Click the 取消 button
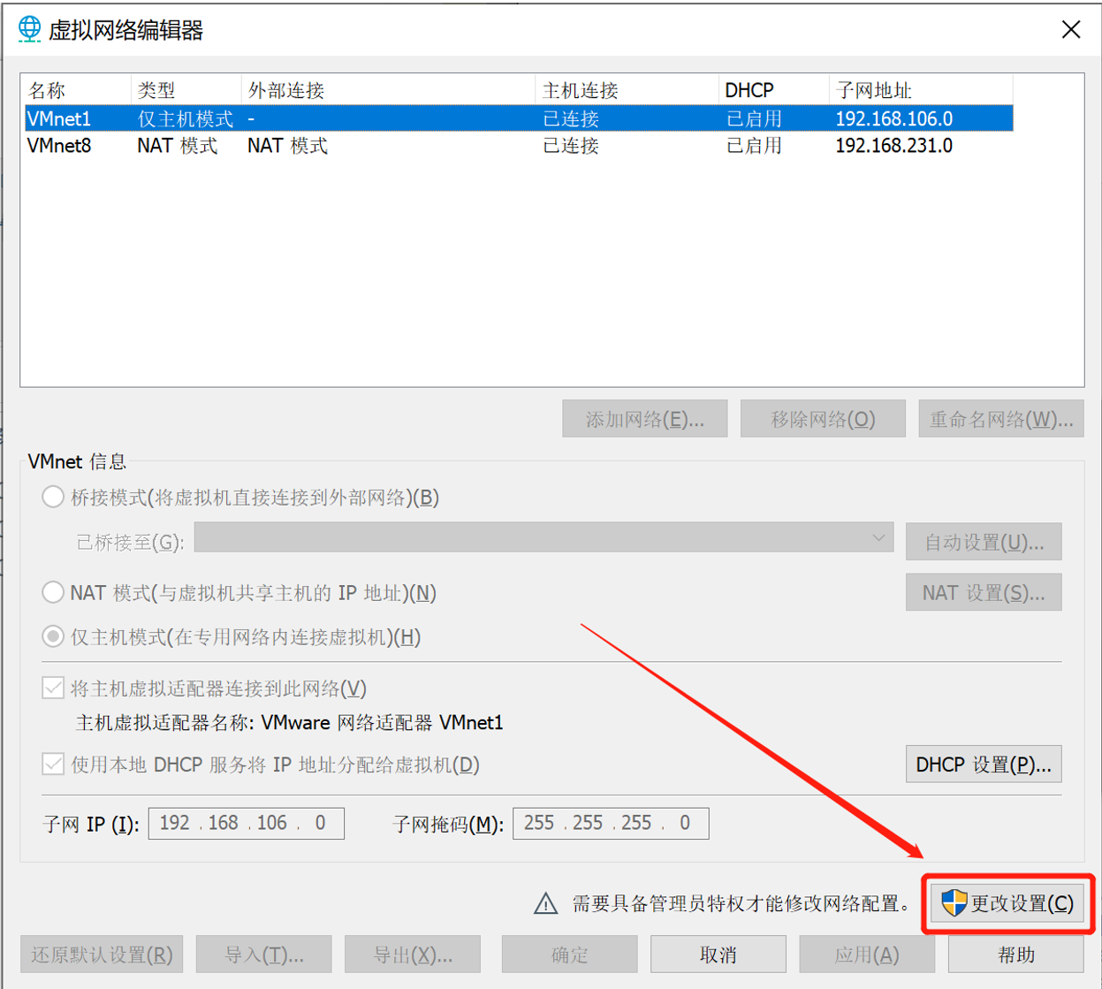 point(718,955)
